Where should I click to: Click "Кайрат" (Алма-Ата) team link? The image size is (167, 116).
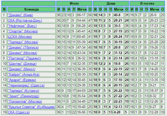click(24, 74)
